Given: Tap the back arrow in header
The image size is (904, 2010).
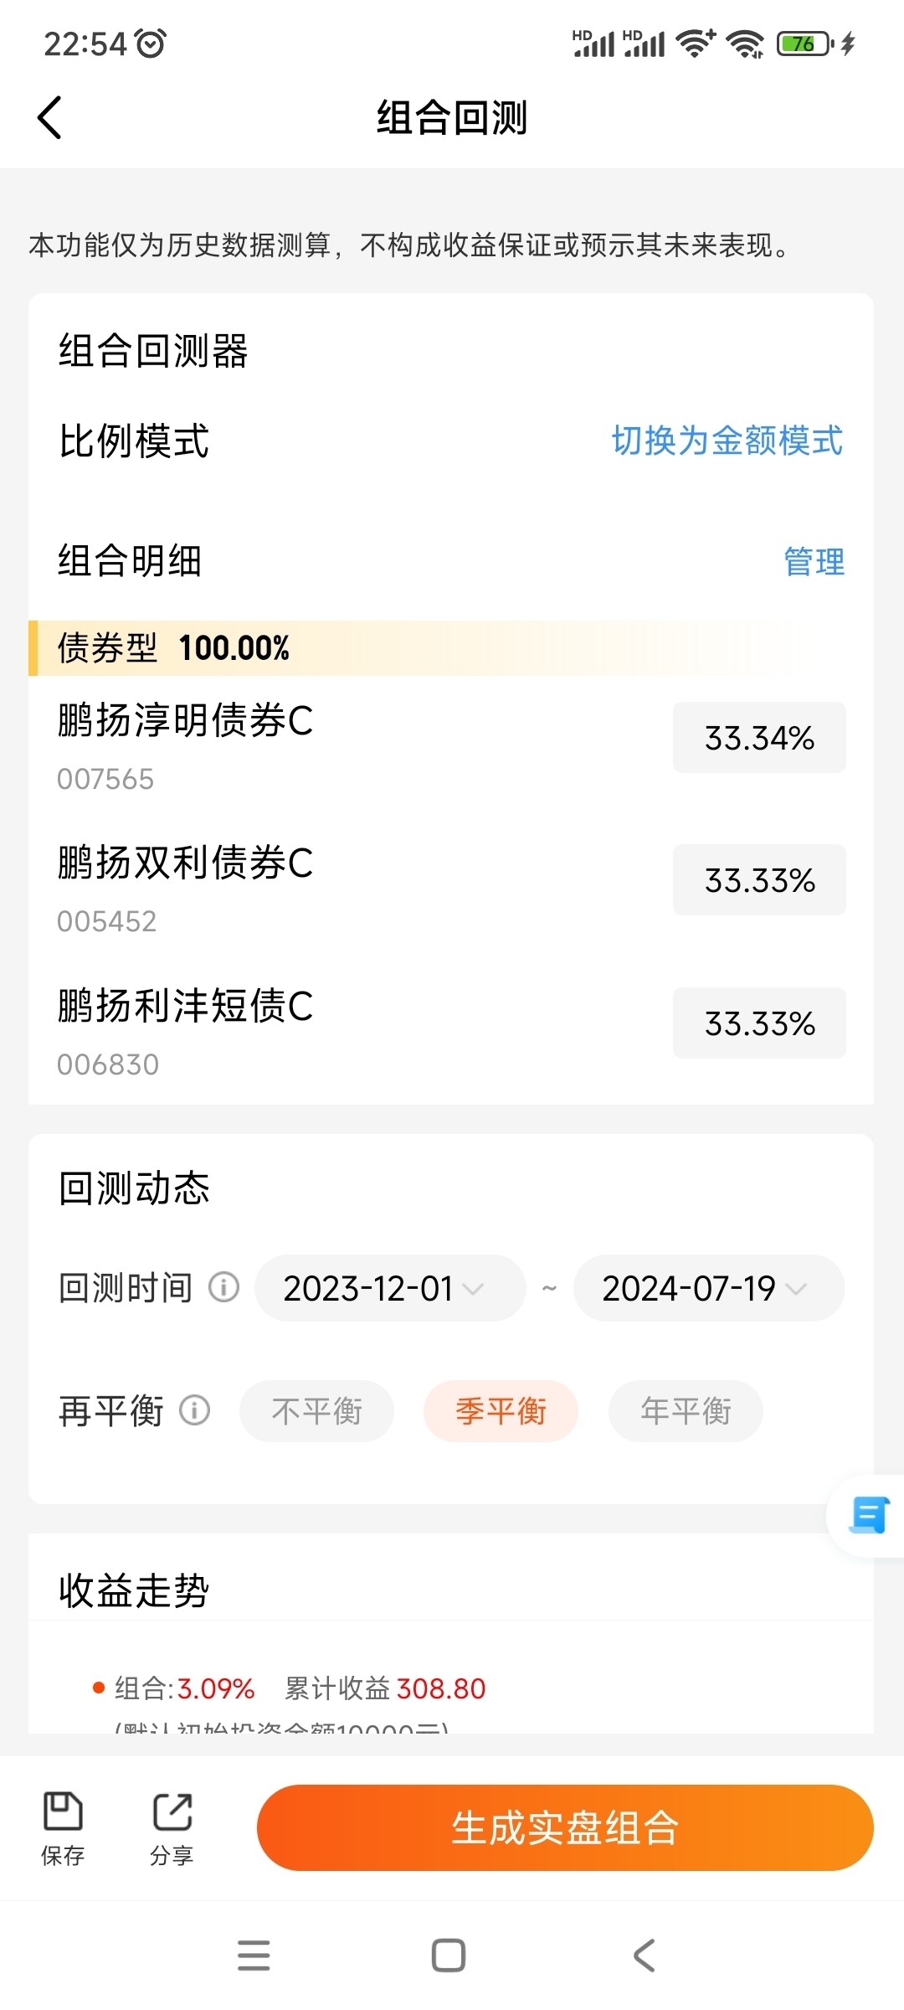Looking at the screenshot, I should [x=50, y=117].
